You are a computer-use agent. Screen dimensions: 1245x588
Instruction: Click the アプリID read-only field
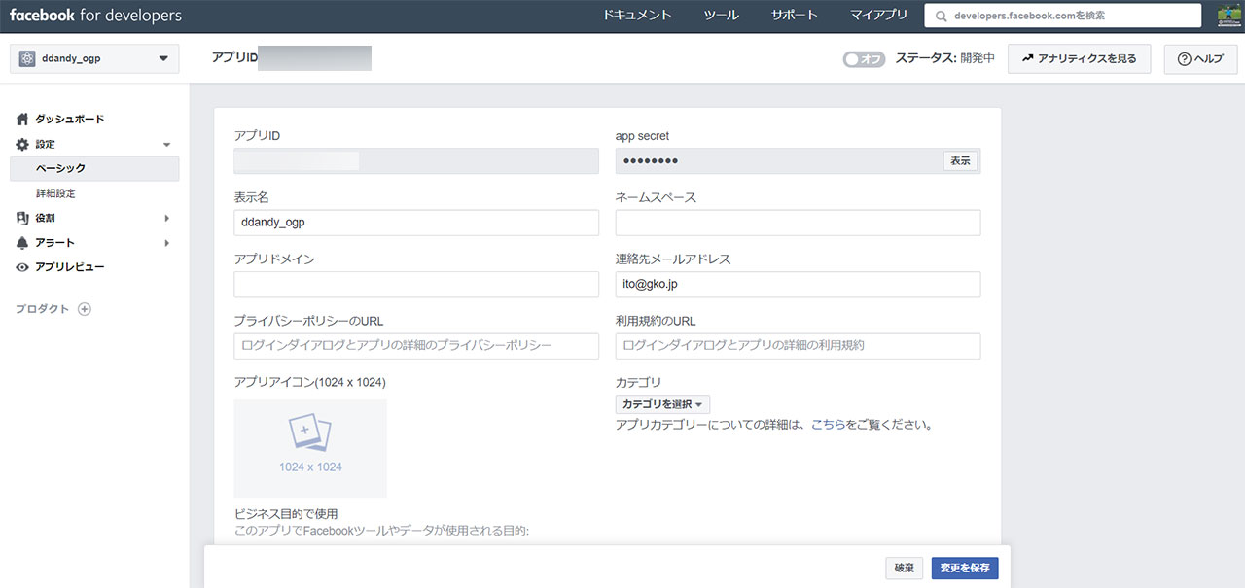[x=416, y=161]
